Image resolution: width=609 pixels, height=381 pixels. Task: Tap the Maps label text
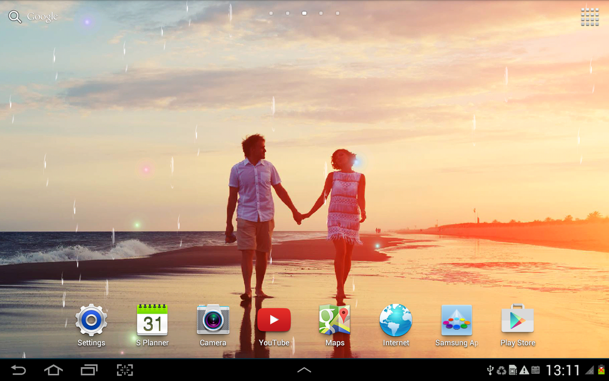tap(335, 343)
